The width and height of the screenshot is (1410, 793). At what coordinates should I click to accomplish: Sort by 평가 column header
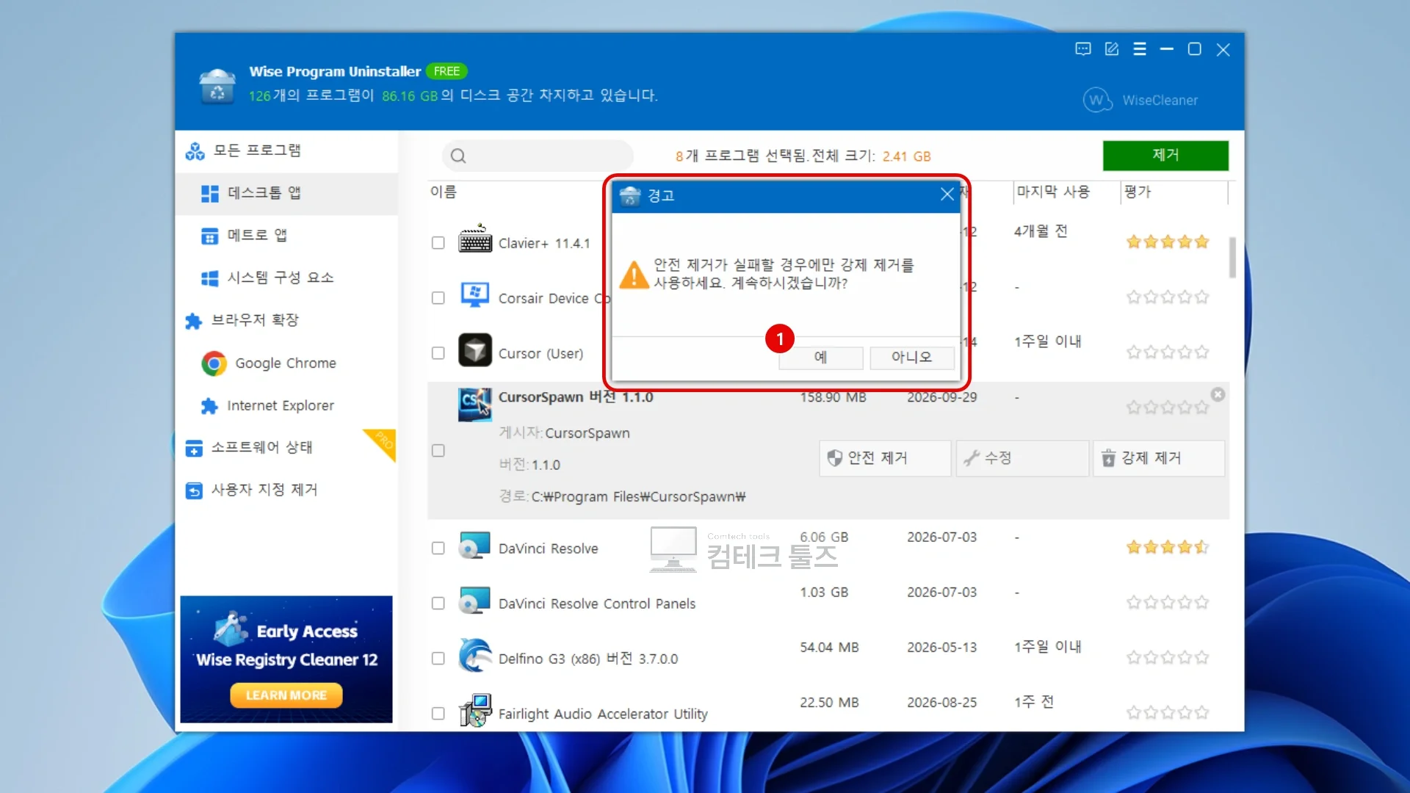(1138, 192)
